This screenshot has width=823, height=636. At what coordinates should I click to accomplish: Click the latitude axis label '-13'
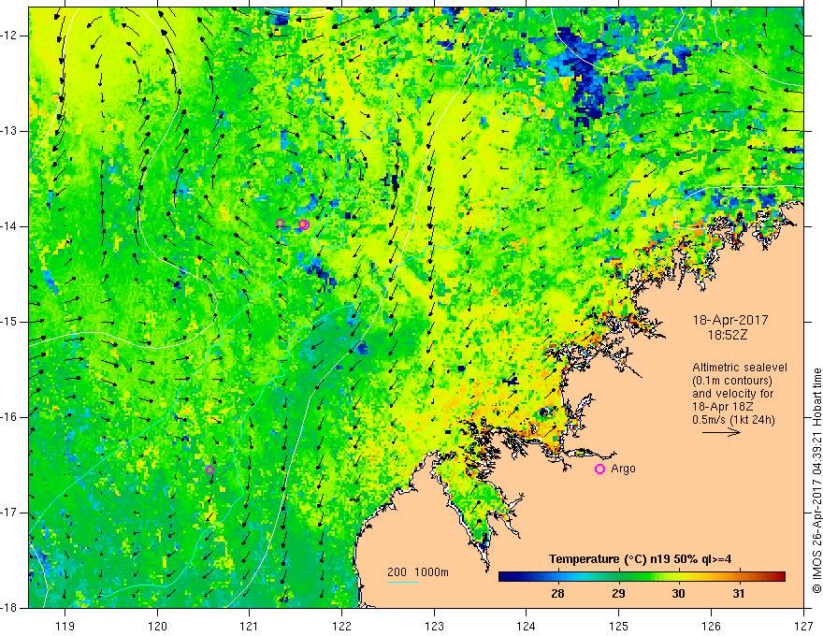[x=9, y=131]
